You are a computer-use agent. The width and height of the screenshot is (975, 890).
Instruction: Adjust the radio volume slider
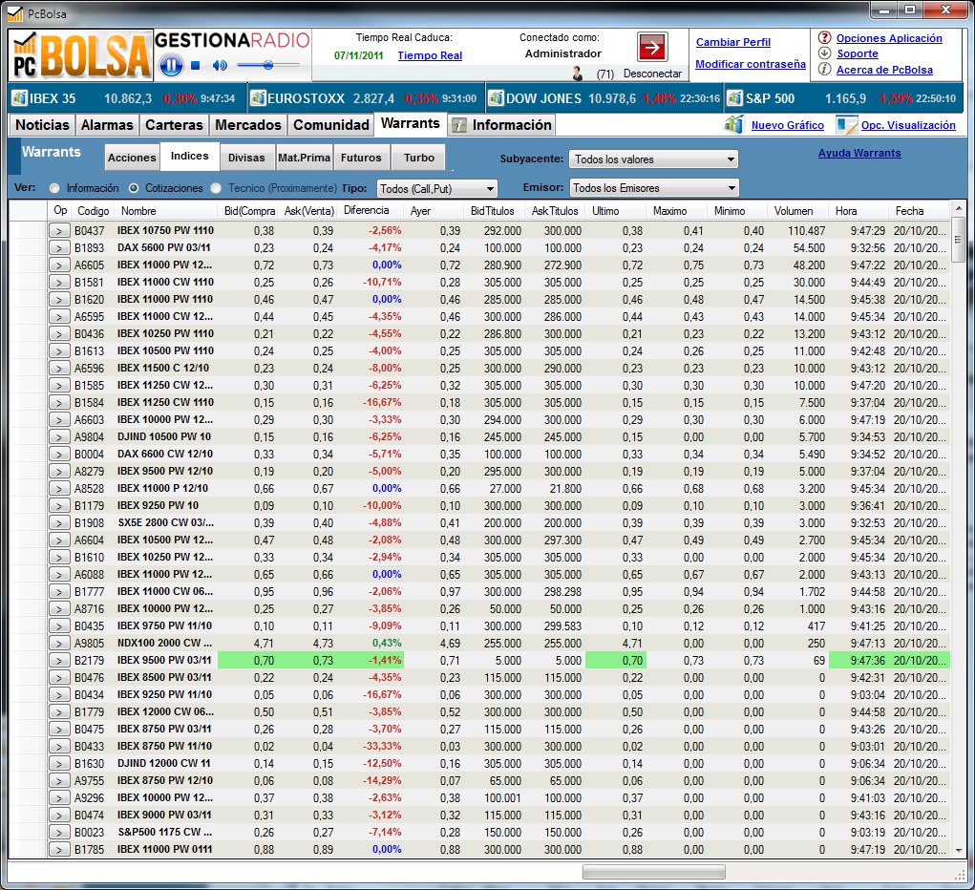tap(268, 65)
